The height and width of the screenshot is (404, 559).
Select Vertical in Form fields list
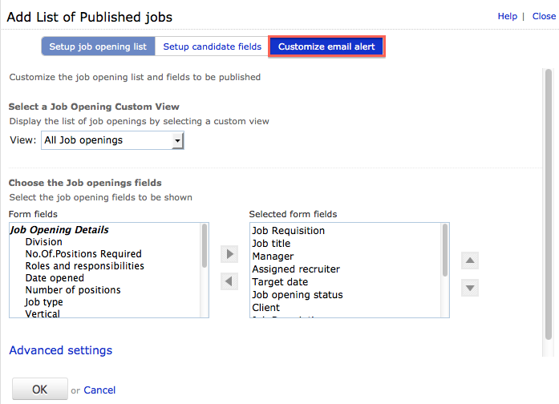(x=43, y=313)
